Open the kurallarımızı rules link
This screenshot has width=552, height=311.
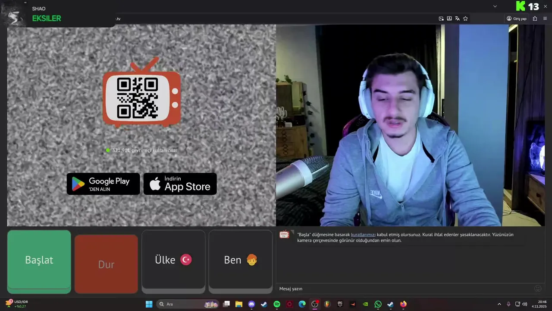[363, 235]
